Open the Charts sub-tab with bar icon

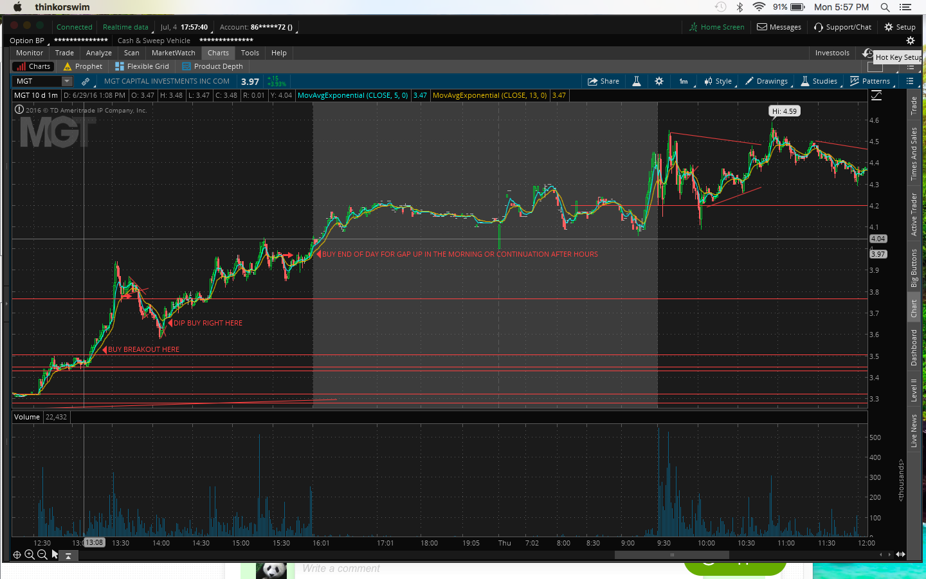[33, 66]
